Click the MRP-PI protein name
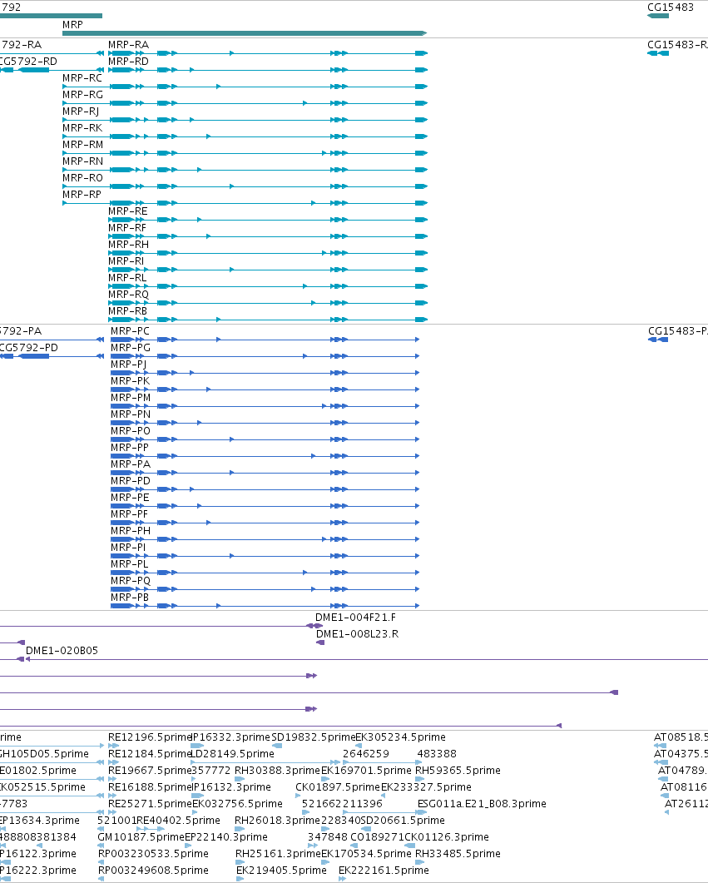The image size is (708, 883). point(128,548)
